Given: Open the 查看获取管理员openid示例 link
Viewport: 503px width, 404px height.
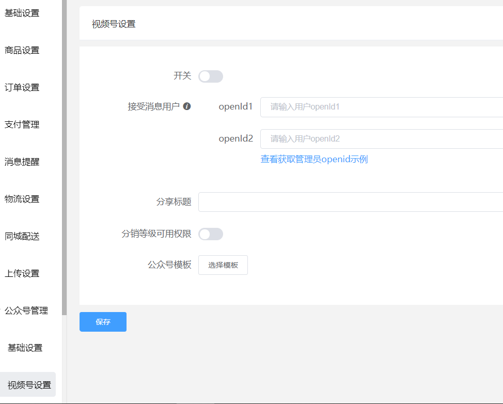Looking at the screenshot, I should [314, 159].
